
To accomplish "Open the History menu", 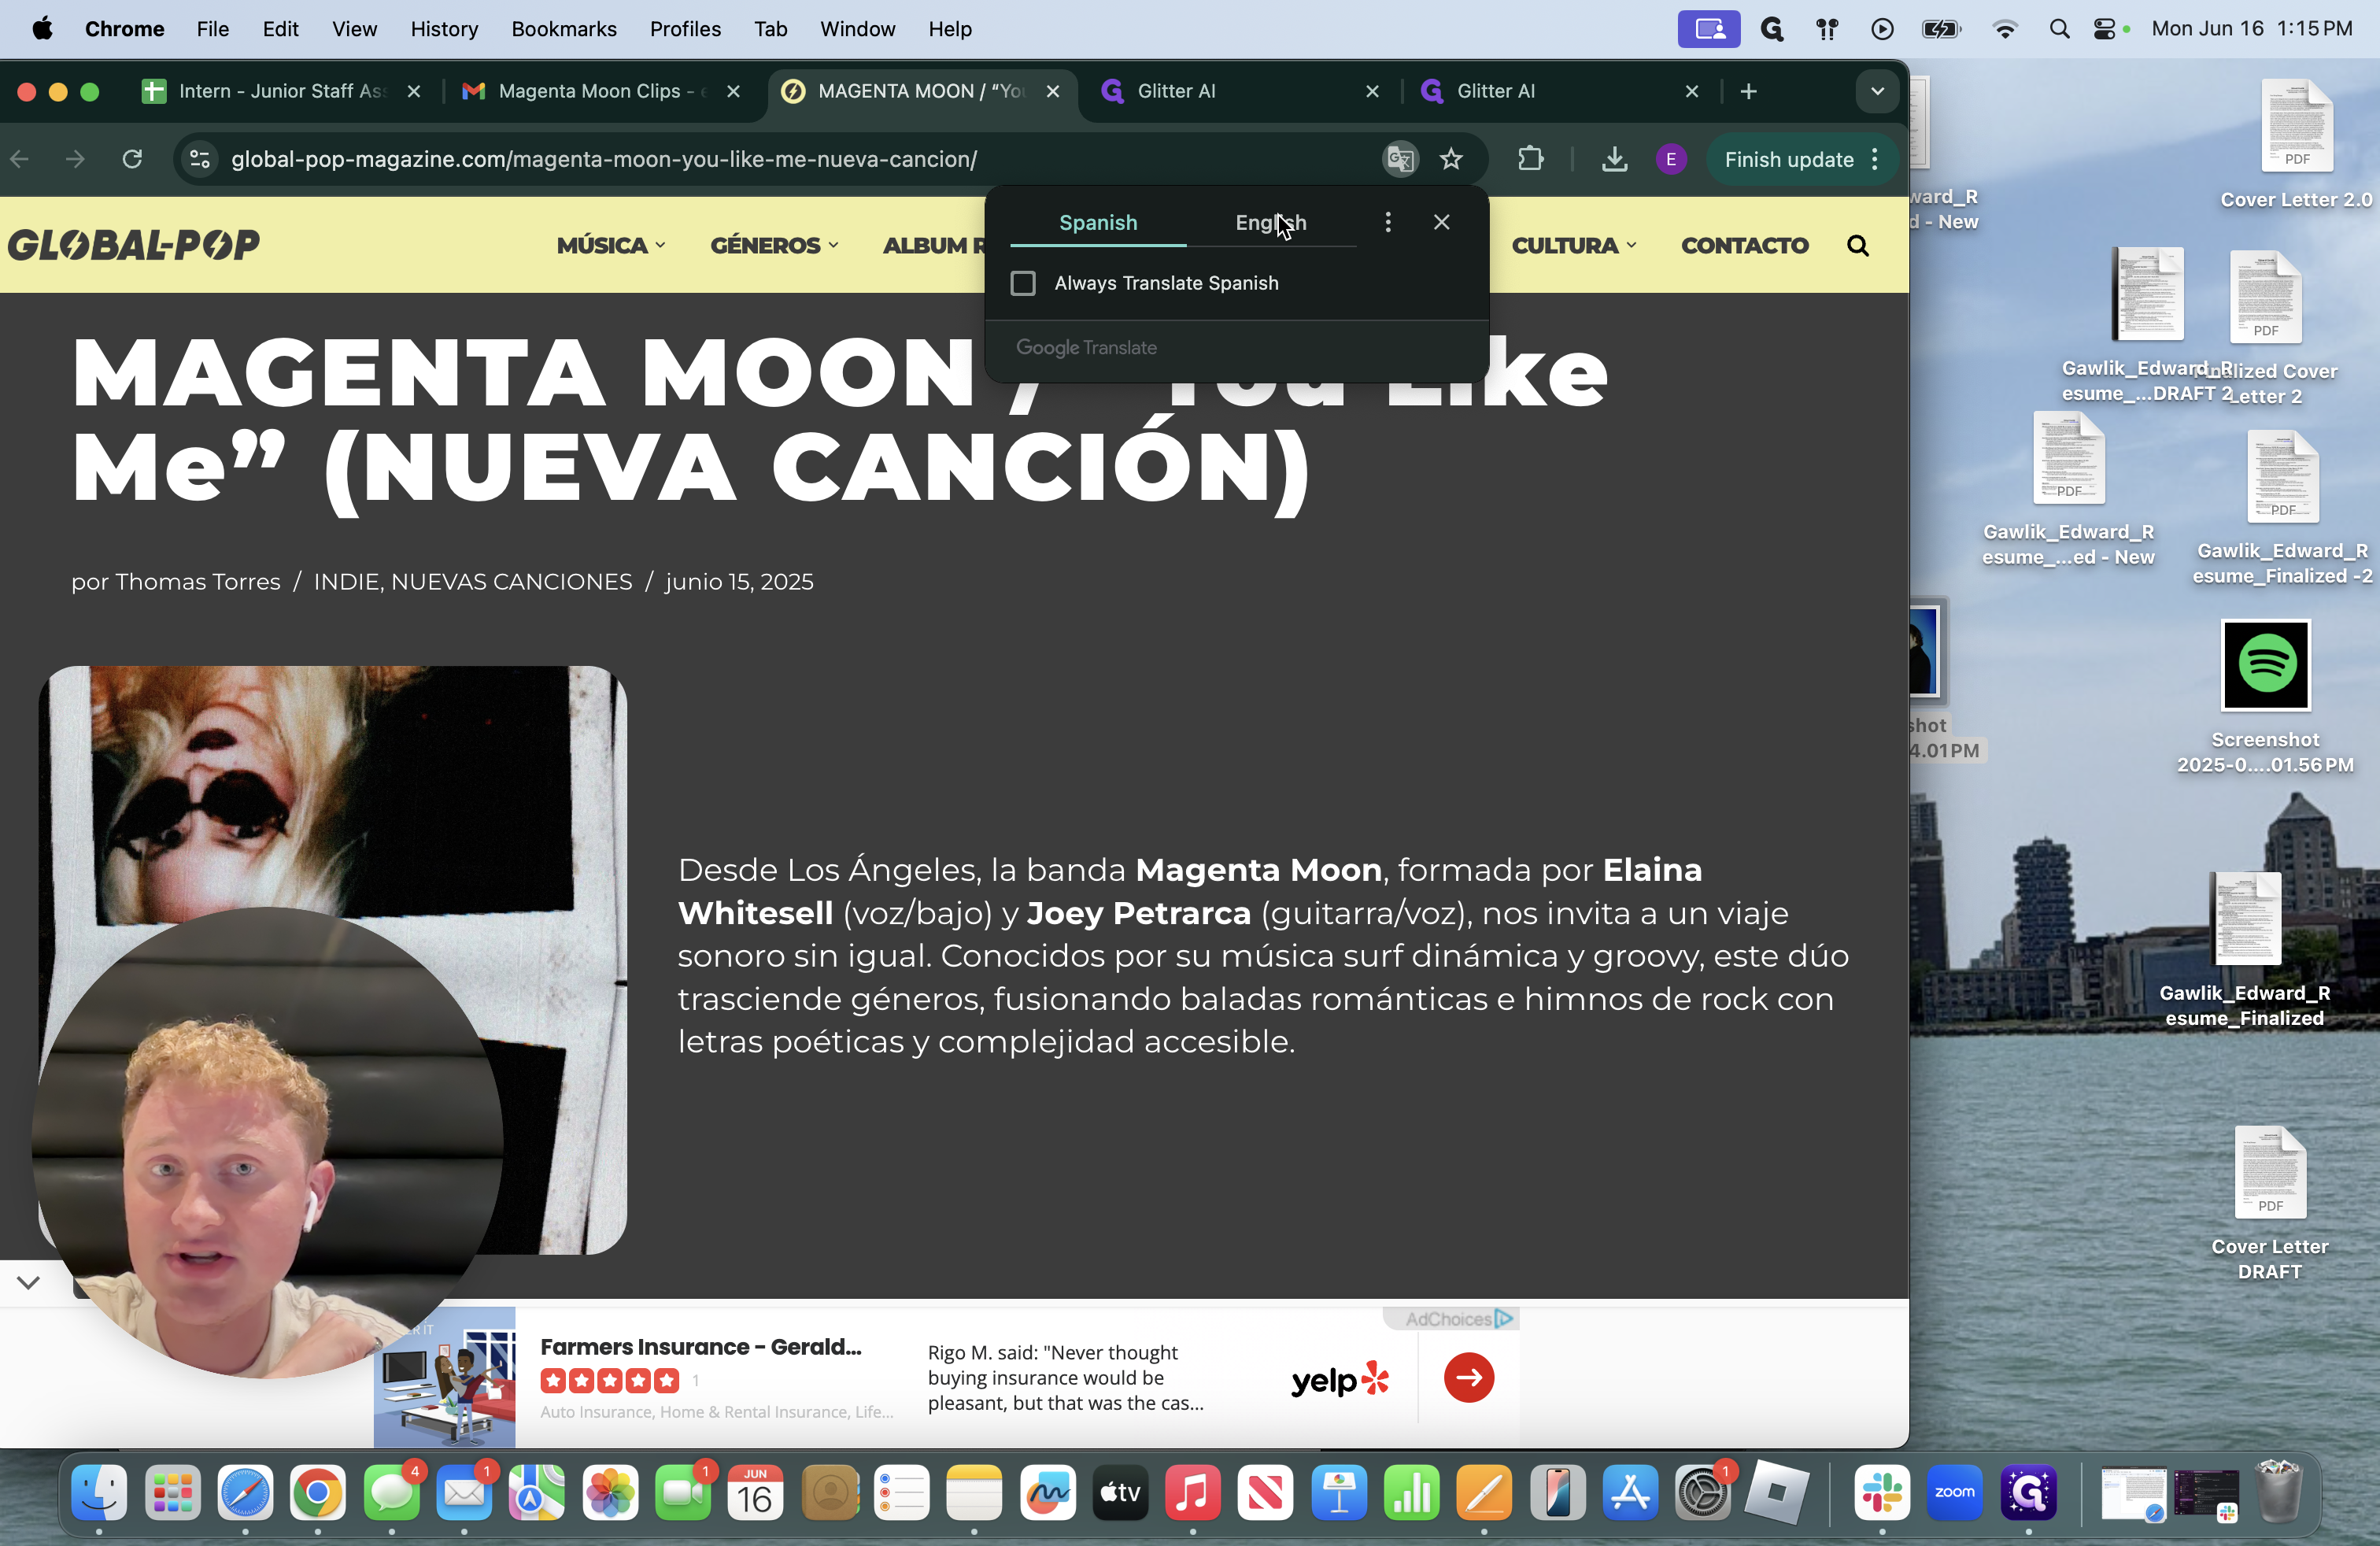I will [444, 29].
